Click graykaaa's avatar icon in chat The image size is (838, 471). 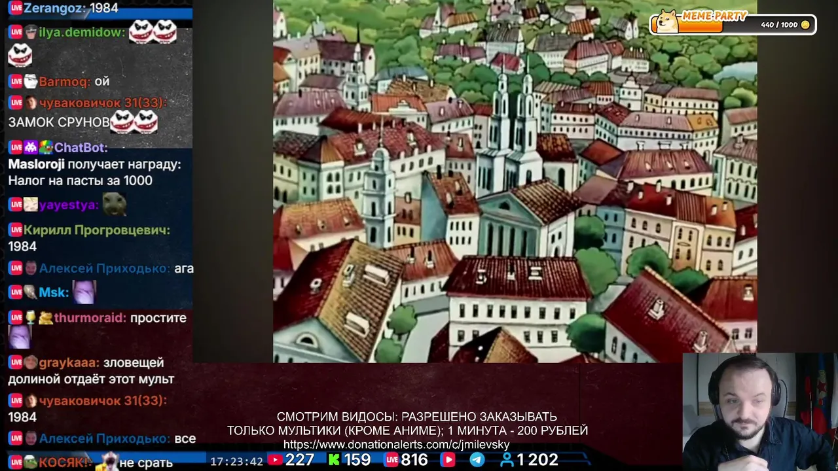click(x=31, y=362)
